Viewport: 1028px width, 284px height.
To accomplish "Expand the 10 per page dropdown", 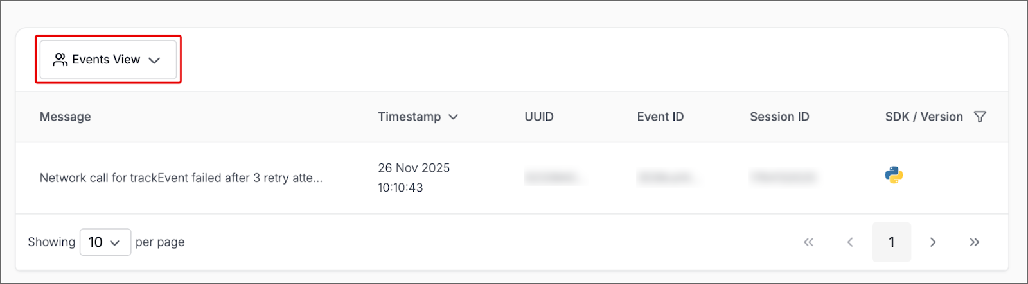I will (105, 242).
